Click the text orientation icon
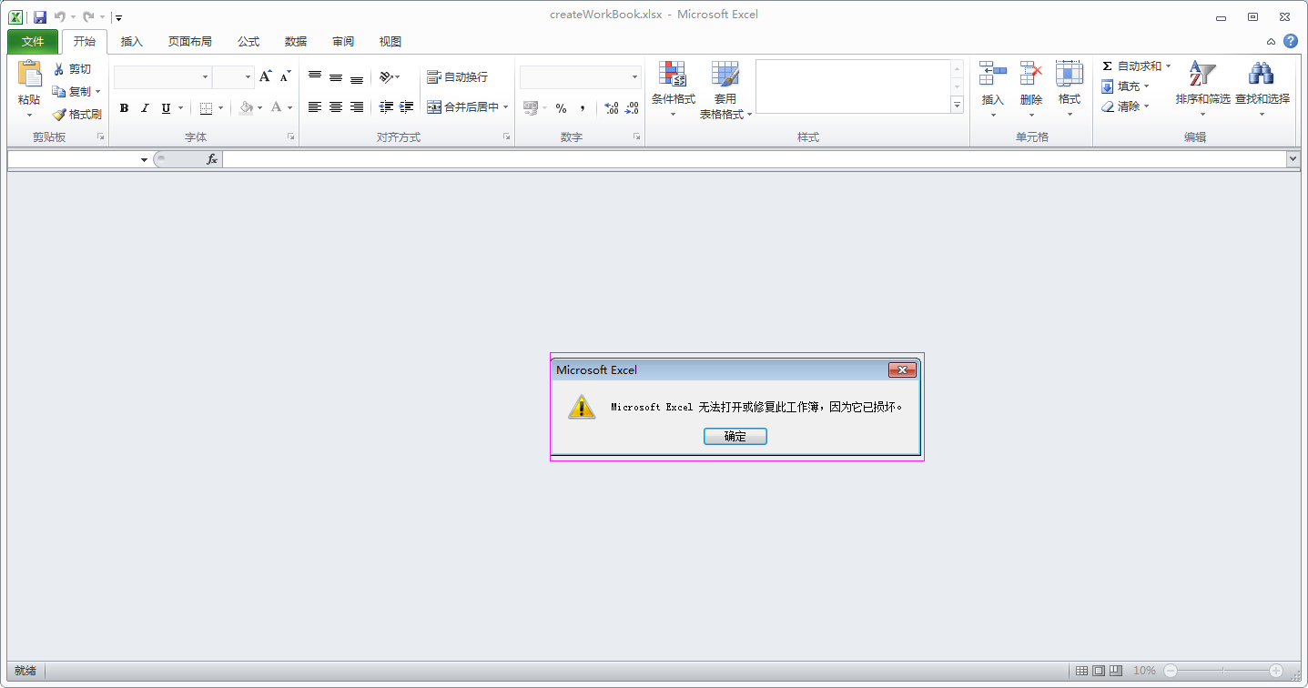This screenshot has height=688, width=1308. (387, 77)
